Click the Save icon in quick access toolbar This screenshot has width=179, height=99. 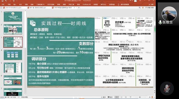(x=3, y=1)
